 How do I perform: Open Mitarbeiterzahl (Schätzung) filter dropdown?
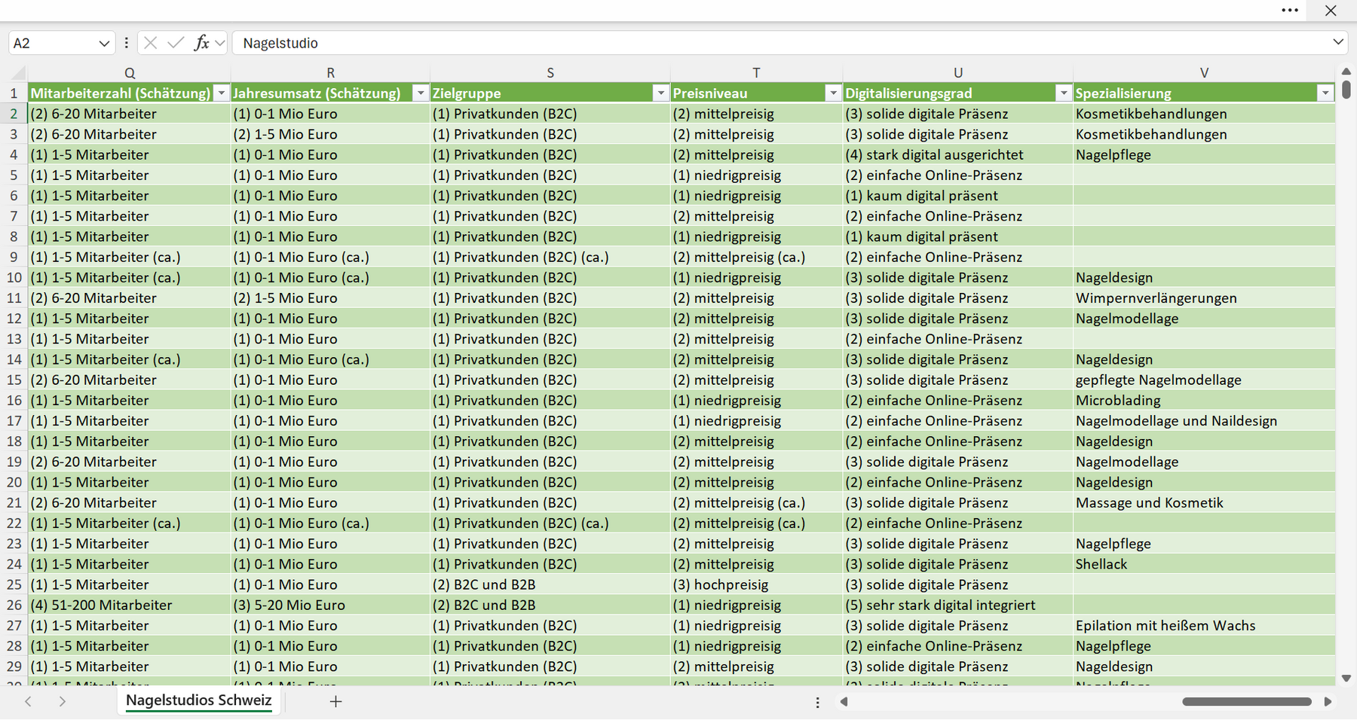tap(221, 93)
